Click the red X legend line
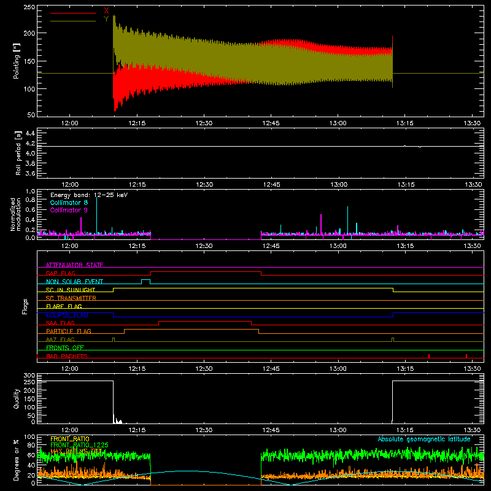491x491 pixels. coord(73,13)
